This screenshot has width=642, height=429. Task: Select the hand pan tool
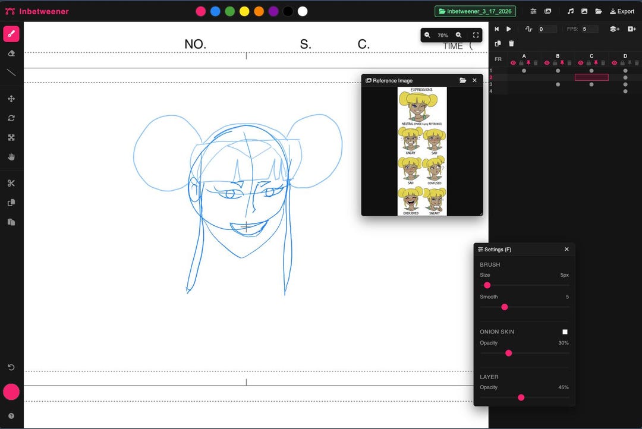pos(11,157)
